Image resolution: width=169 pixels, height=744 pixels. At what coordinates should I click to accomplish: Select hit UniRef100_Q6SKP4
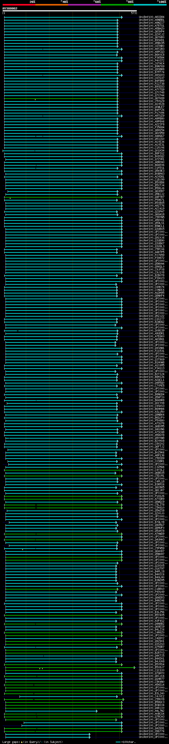(152, 31)
